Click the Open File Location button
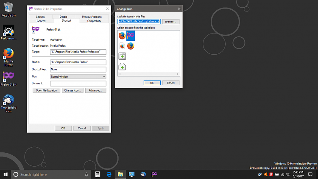 (46, 90)
